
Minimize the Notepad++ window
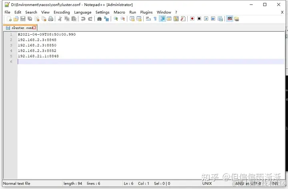[251, 4]
